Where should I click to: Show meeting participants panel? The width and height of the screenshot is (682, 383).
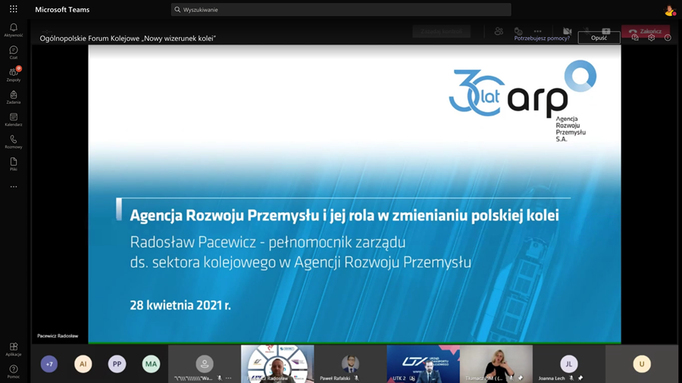pyautogui.click(x=499, y=31)
